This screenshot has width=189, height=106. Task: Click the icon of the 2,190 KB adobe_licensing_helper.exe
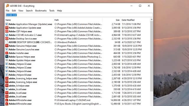(7, 82)
